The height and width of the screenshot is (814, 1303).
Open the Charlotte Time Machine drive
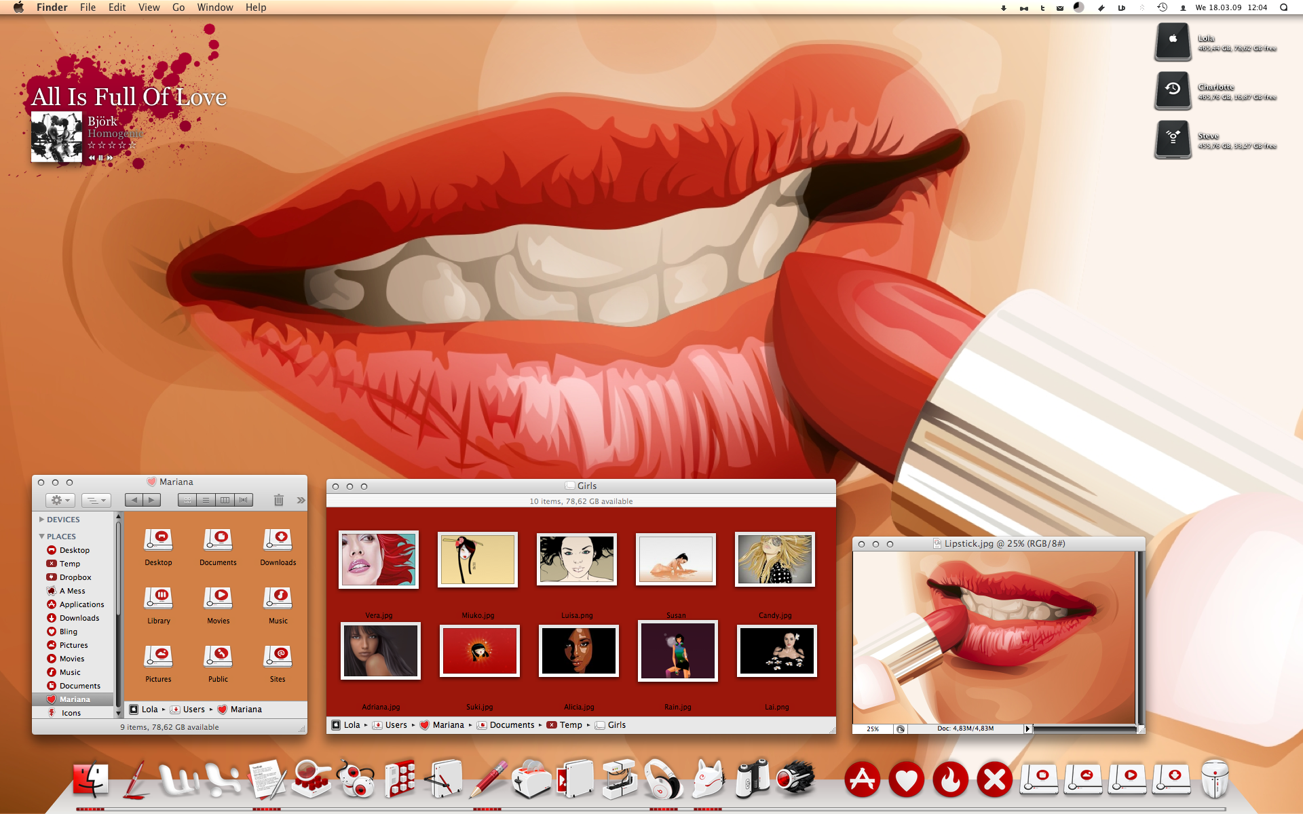point(1173,91)
